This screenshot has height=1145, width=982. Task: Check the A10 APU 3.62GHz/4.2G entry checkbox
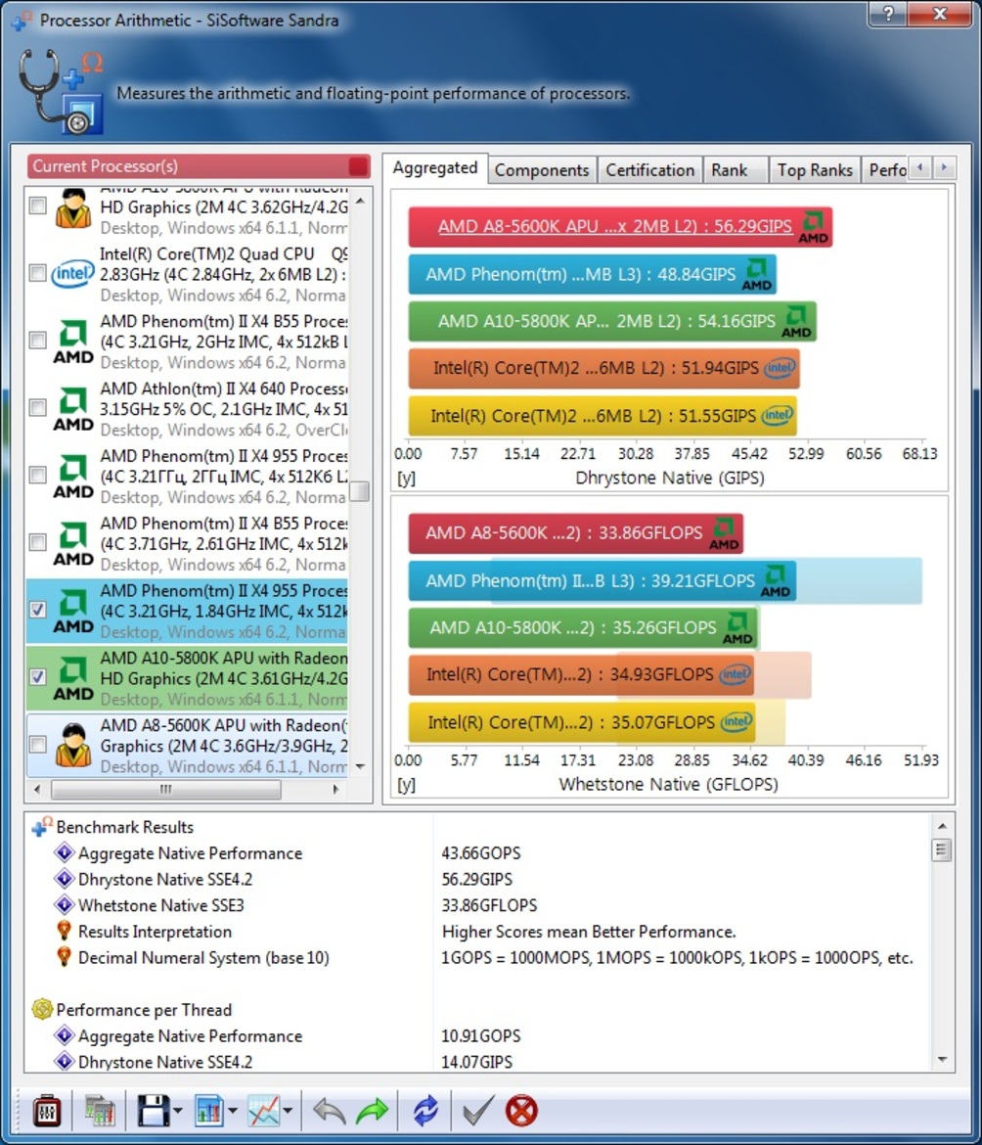(37, 206)
